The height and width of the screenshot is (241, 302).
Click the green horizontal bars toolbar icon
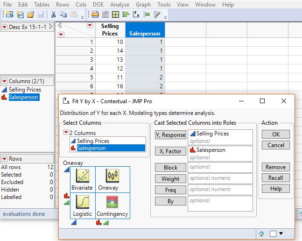(126, 14)
